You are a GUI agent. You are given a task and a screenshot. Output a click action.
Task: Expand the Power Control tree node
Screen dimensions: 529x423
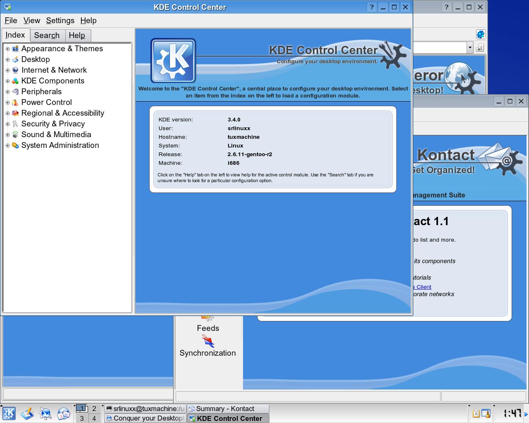7,102
